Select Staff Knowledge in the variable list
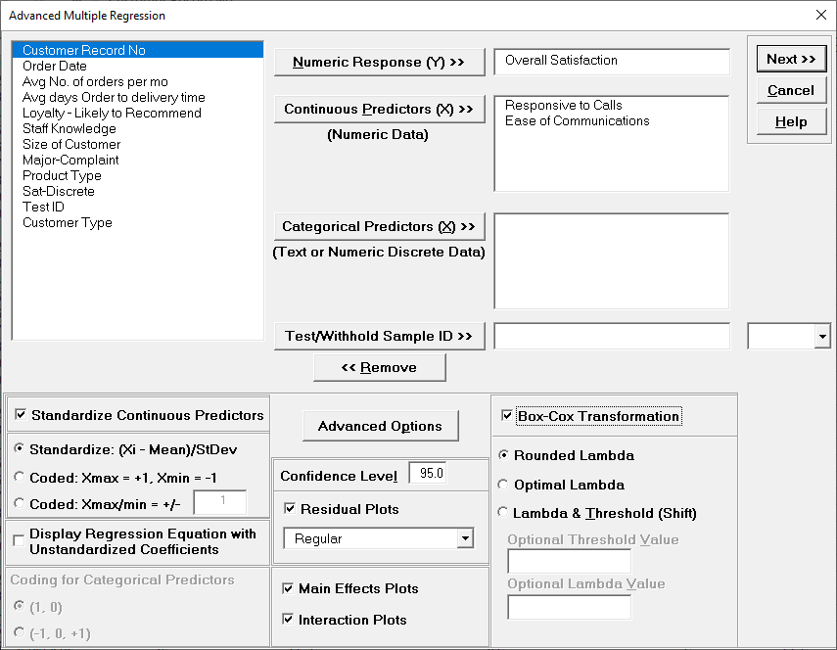837x650 pixels. pos(69,128)
